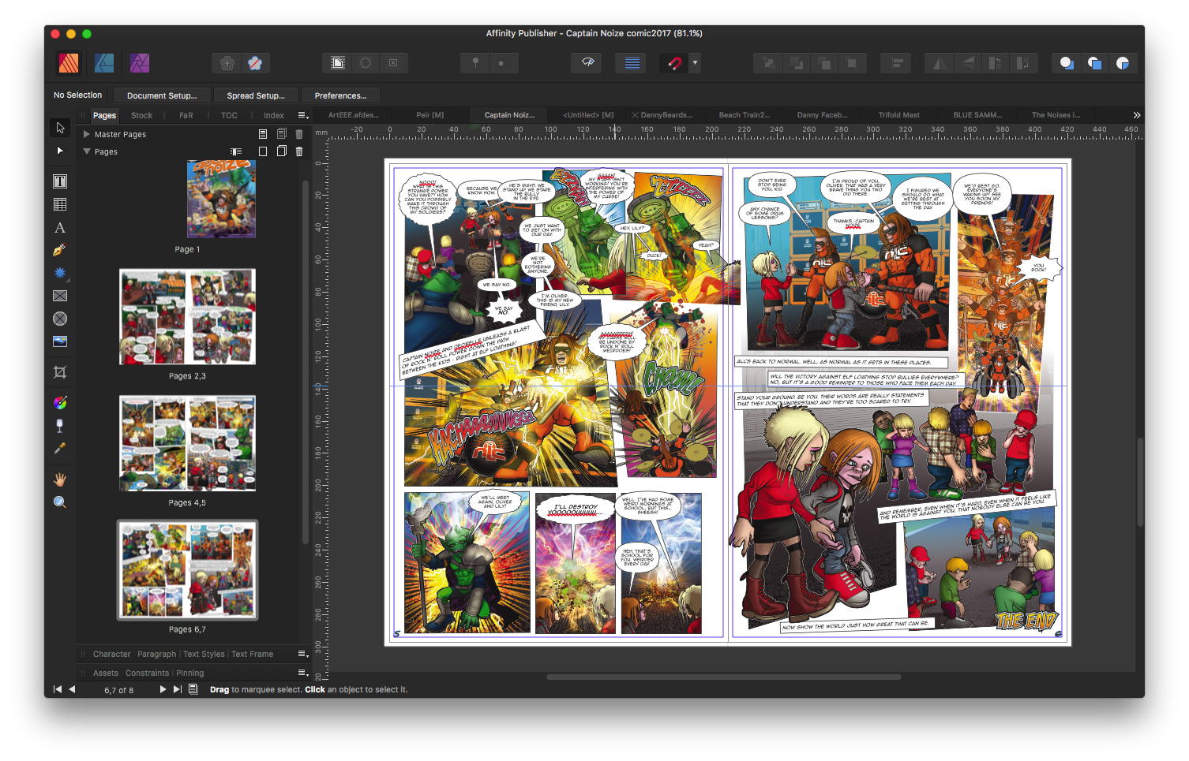Toggle the circle outline toolbar button
The width and height of the screenshot is (1189, 761).
pyautogui.click(x=366, y=63)
